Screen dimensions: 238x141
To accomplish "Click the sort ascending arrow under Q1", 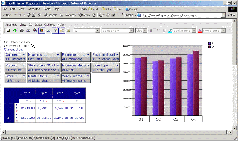I will 24,101.
